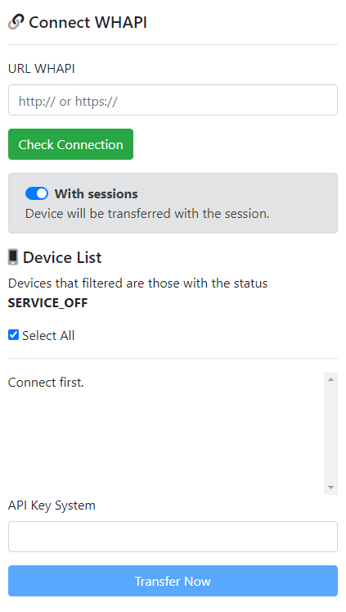This screenshot has height=612, width=346.
Task: Click the device list scrollbar down arrow
Action: pos(330,487)
